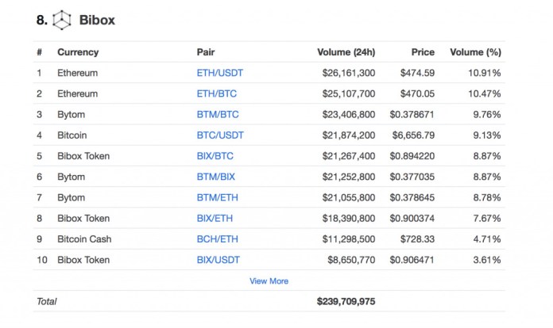Click the $23,406,800 volume value
This screenshot has width=553, height=328.
[x=349, y=114]
